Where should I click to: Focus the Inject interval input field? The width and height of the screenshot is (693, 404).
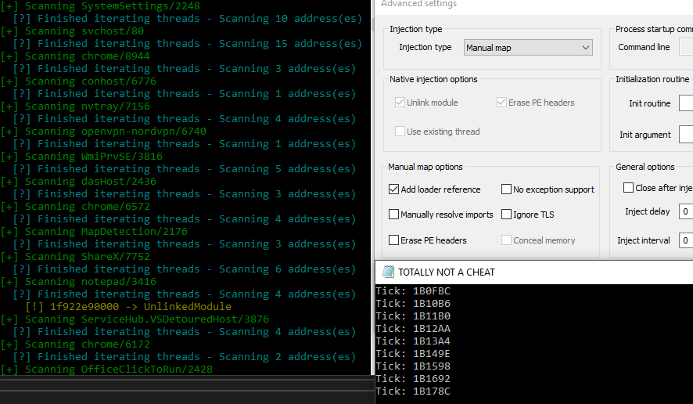tap(686, 240)
